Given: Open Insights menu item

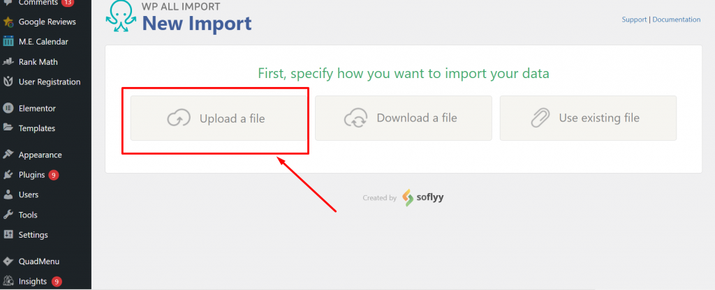Looking at the screenshot, I should click(33, 282).
